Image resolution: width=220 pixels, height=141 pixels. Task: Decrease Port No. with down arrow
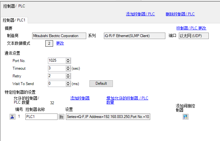point(68,62)
